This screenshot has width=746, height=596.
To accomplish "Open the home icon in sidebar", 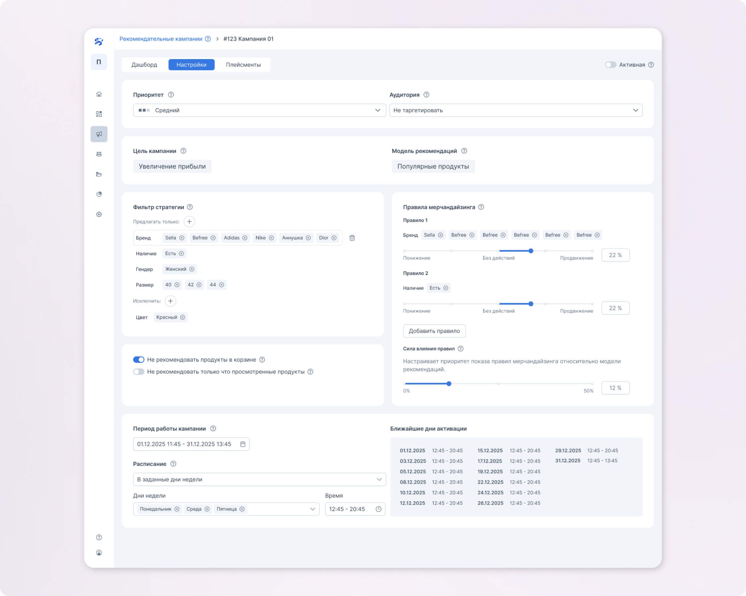I will (99, 94).
